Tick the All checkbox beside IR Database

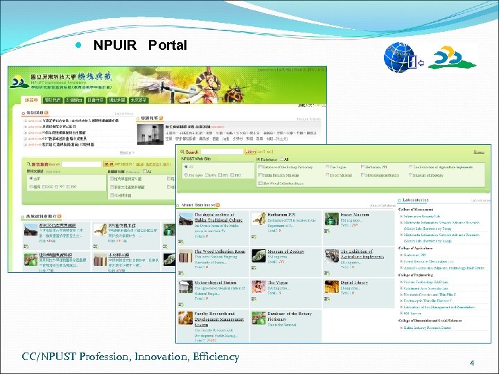point(282,159)
